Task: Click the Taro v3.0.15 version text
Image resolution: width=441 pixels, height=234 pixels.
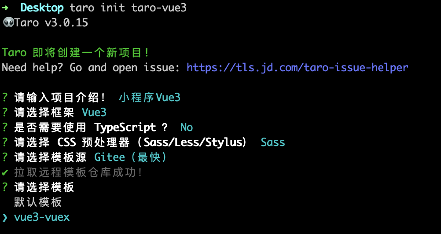Action: (51, 23)
